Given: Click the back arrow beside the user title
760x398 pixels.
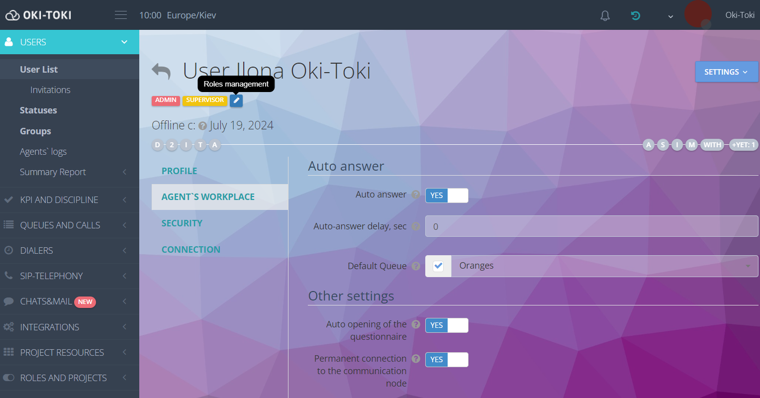Looking at the screenshot, I should tap(161, 72).
